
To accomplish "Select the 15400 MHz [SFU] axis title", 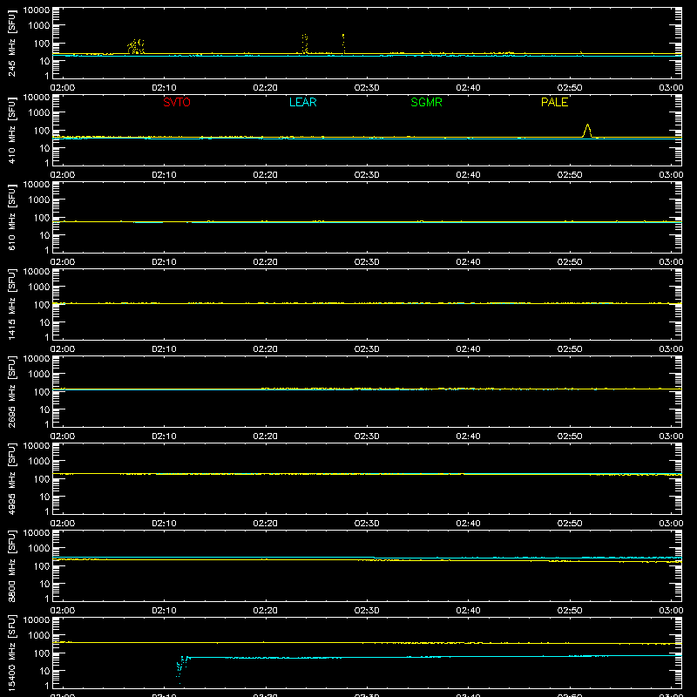I will pos(12,653).
